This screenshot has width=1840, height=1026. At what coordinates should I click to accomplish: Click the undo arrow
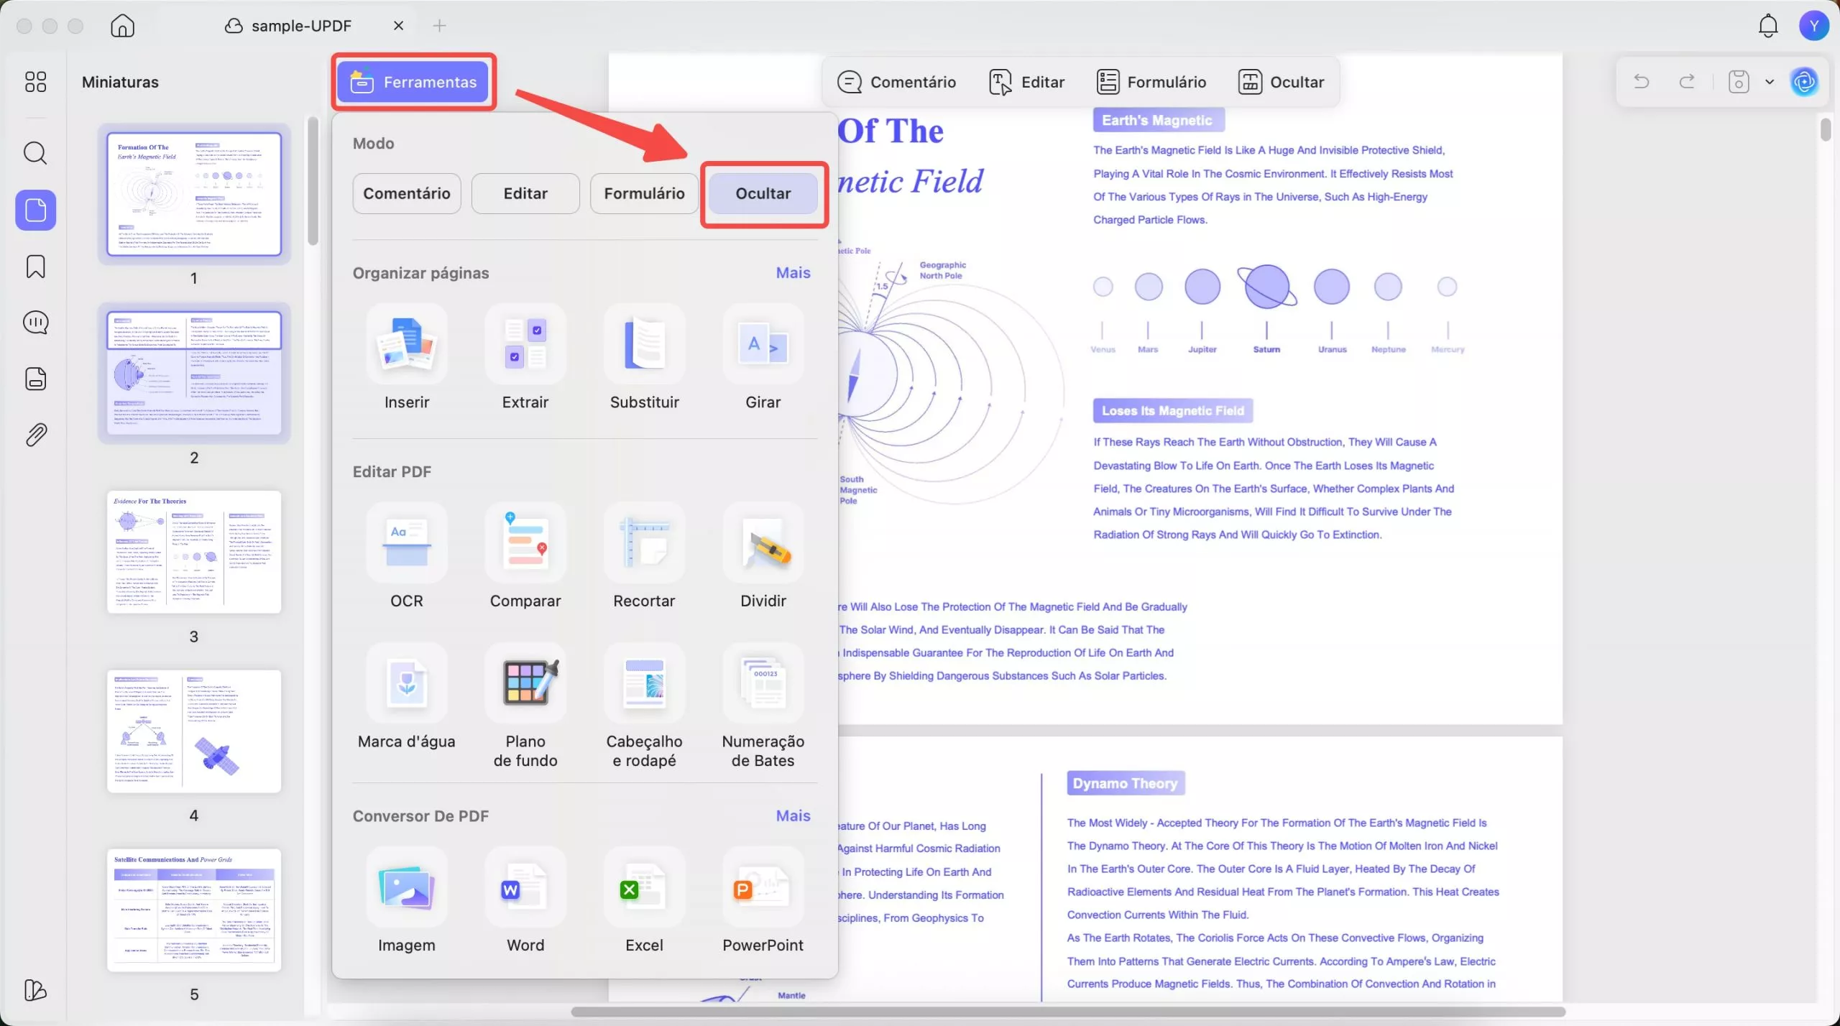pyautogui.click(x=1641, y=81)
